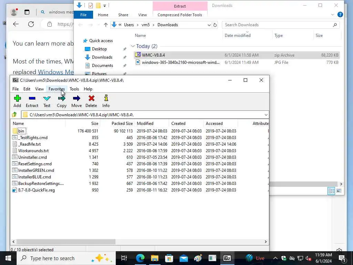Click the 7-Zip horizontal scrollbar thumb
Image resolution: width=353 pixels, height=265 pixels.
[66, 242]
